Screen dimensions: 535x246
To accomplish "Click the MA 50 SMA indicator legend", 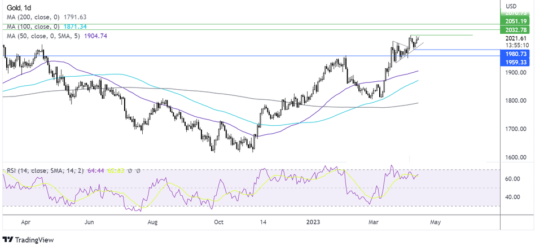I will [55, 36].
